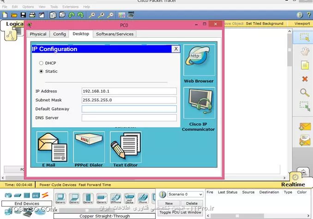313x219 pixels.
Task: Click the Paste toolbar icon
Action: [62, 15]
